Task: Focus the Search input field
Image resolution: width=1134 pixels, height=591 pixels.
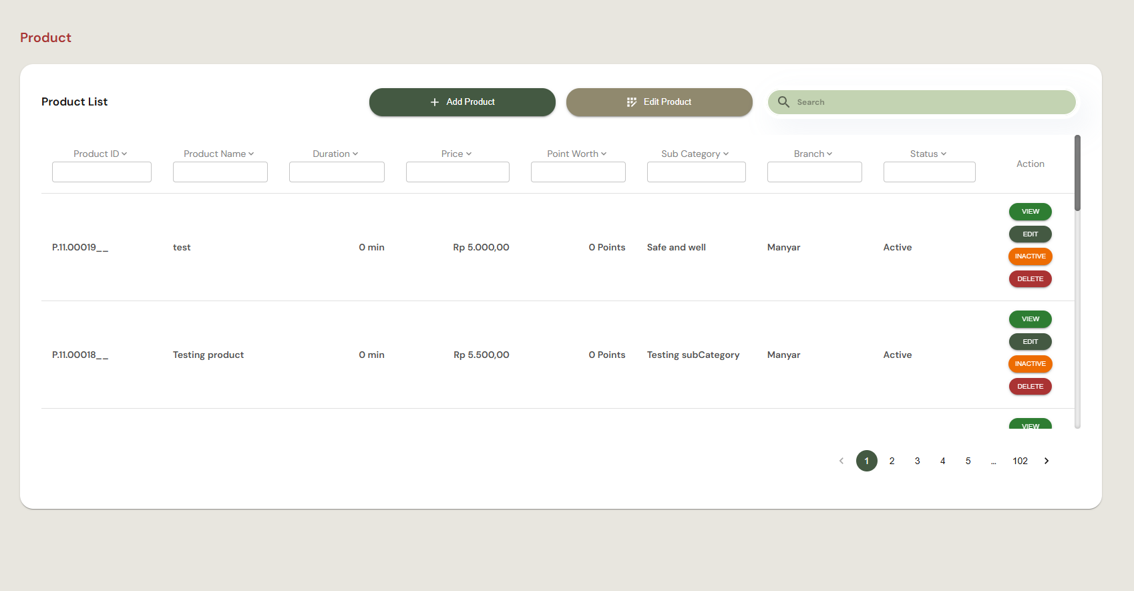Action: point(922,102)
